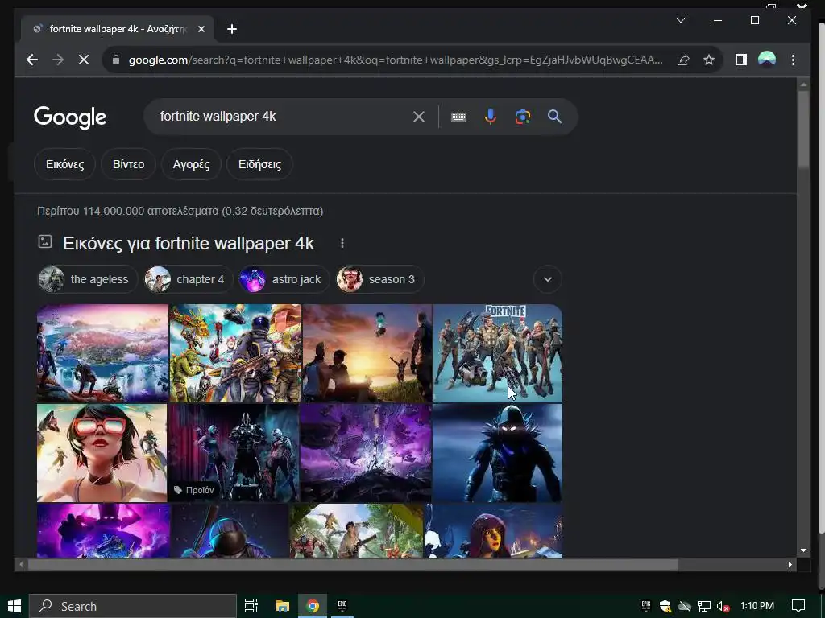825x618 pixels.
Task: Open the 1:10 PM taskbar clock
Action: coord(757,606)
